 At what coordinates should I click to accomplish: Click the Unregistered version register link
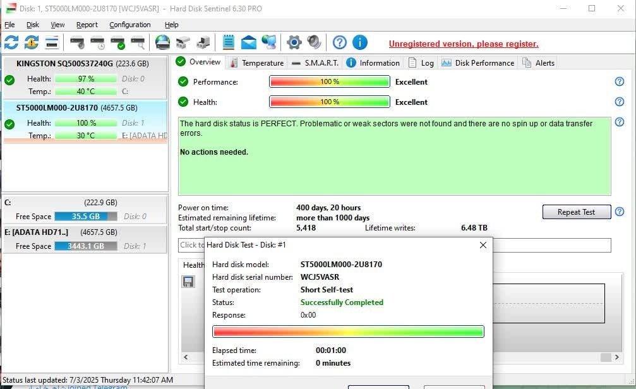464,44
